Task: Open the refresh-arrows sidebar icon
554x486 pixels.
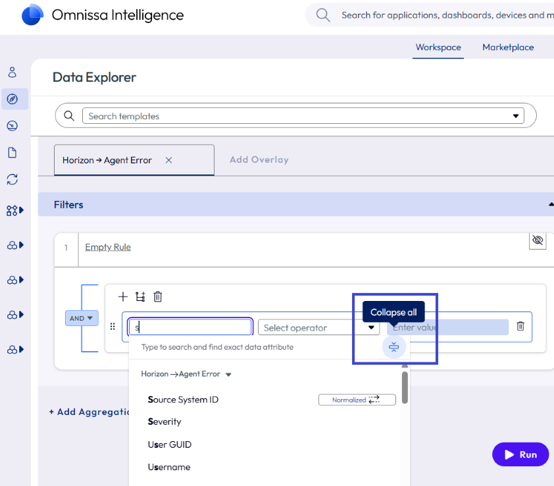Action: click(13, 179)
